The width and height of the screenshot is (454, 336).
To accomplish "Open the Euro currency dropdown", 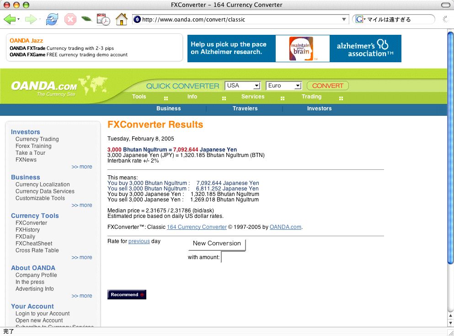I will tap(284, 86).
